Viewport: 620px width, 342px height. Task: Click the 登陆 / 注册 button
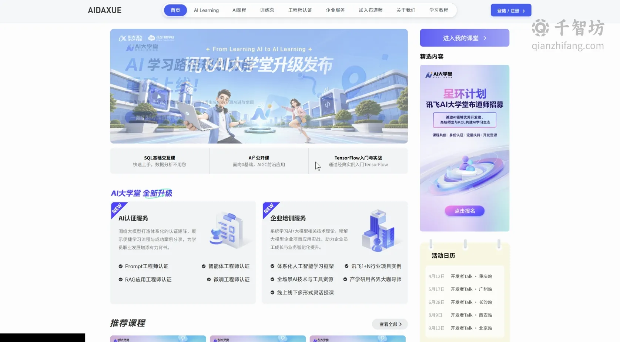511,10
